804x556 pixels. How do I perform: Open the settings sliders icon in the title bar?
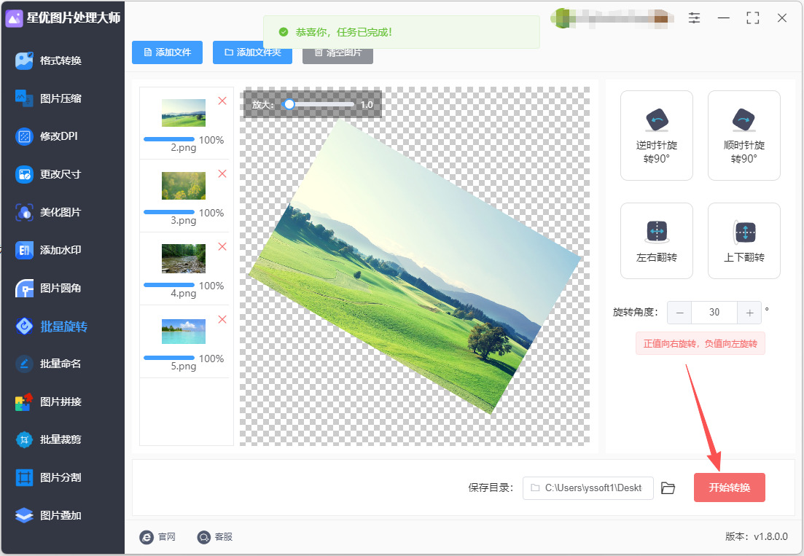694,18
